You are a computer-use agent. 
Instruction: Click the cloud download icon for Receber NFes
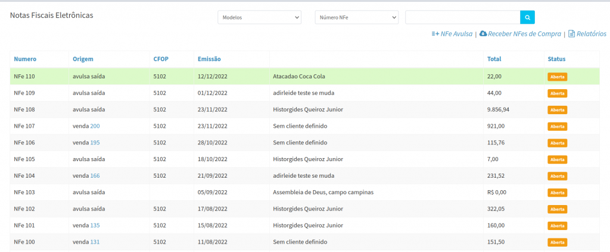click(483, 34)
